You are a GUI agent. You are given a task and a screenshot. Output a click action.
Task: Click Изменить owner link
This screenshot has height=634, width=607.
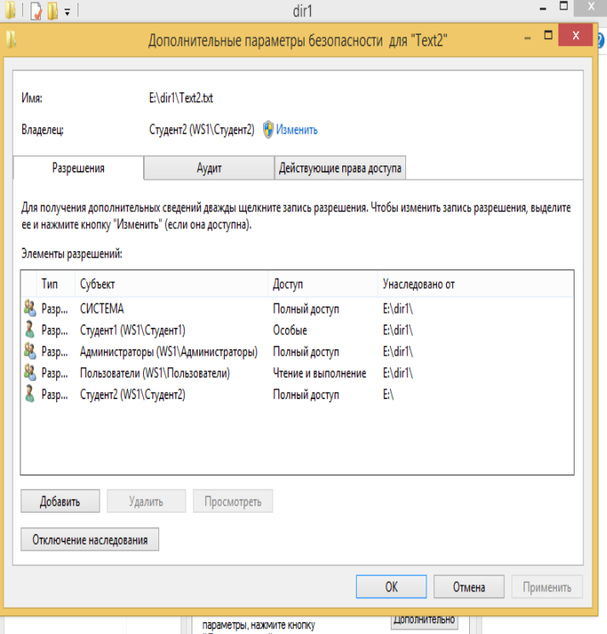tap(297, 130)
